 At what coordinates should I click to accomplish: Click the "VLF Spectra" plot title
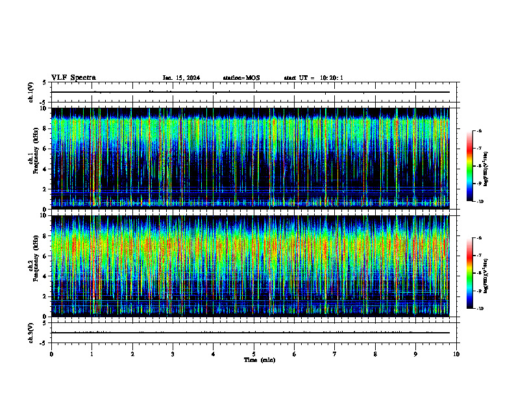(73, 78)
